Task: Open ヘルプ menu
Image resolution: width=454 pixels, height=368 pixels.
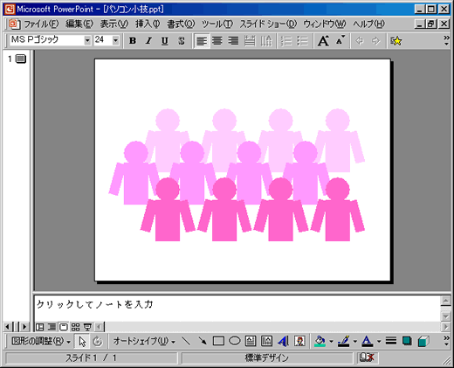Action: pyautogui.click(x=368, y=24)
